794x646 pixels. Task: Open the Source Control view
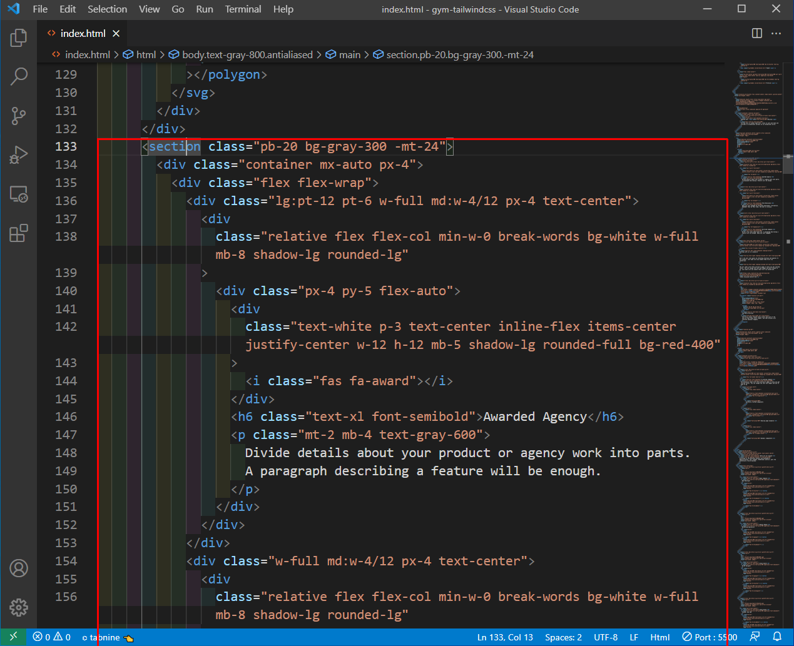[x=19, y=116]
